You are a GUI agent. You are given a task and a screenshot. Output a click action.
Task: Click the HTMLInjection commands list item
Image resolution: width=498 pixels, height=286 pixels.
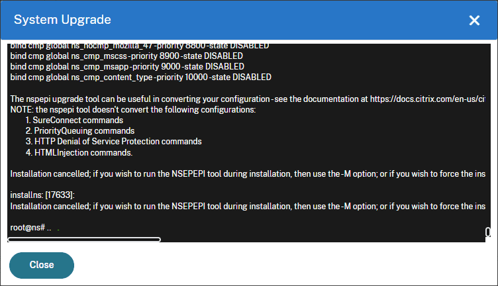point(79,153)
